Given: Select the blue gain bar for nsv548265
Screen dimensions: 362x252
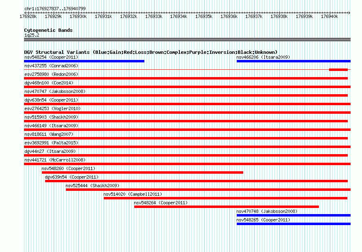Looking at the screenshot, I should coord(293,224).
